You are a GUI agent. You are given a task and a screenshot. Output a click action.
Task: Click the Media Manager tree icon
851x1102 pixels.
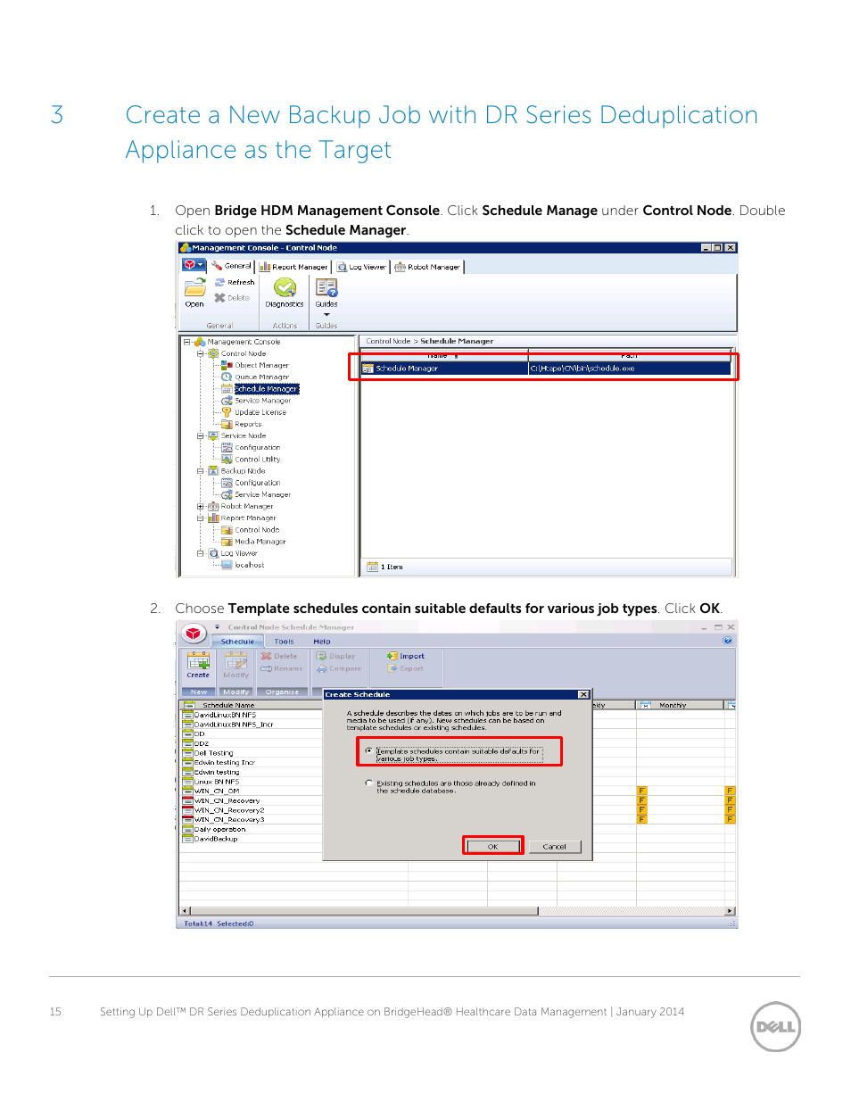coord(227,542)
